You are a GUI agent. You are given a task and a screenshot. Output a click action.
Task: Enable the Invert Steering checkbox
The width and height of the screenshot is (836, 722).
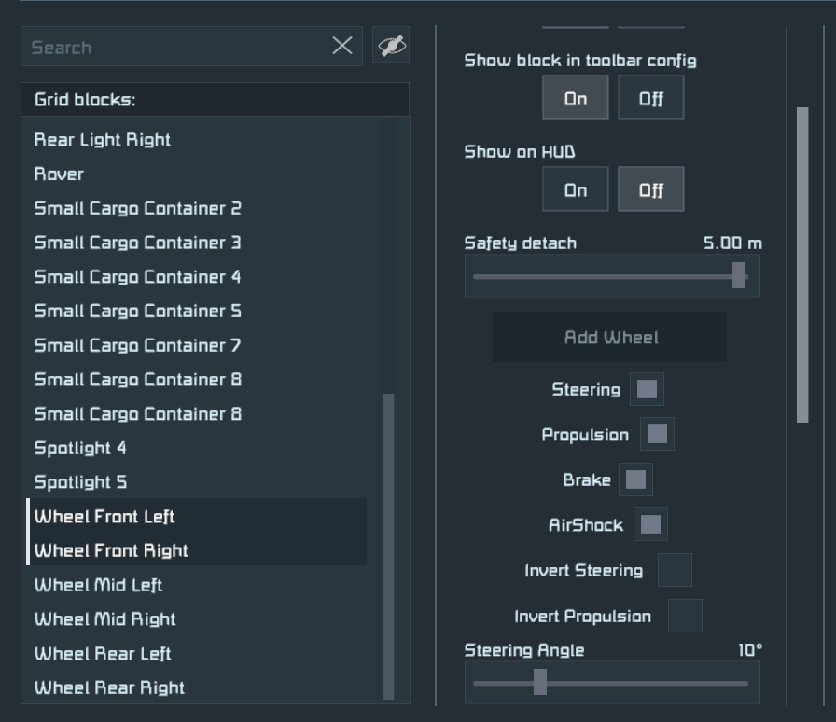[x=675, y=570]
